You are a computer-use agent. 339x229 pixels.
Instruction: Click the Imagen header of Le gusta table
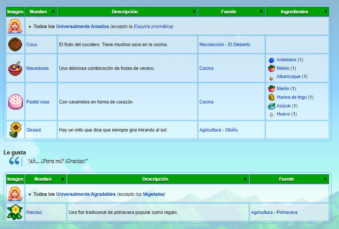[15, 179]
